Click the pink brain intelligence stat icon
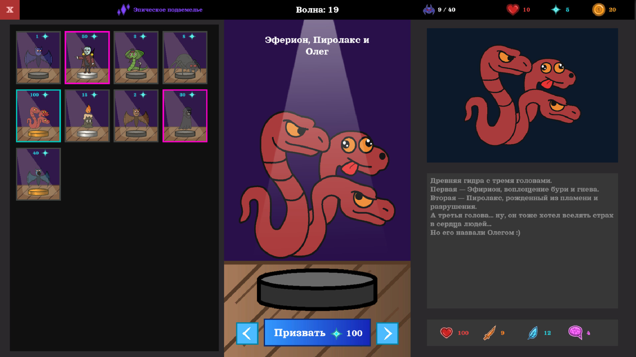This screenshot has height=357, width=636. coord(575,332)
